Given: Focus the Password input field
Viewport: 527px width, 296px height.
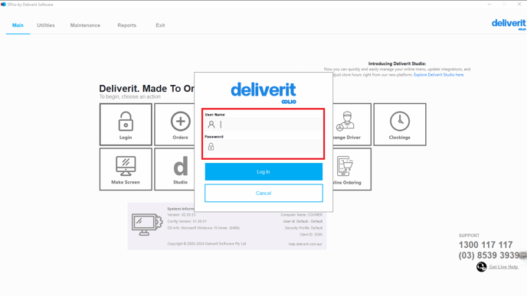Looking at the screenshot, I should [263, 147].
